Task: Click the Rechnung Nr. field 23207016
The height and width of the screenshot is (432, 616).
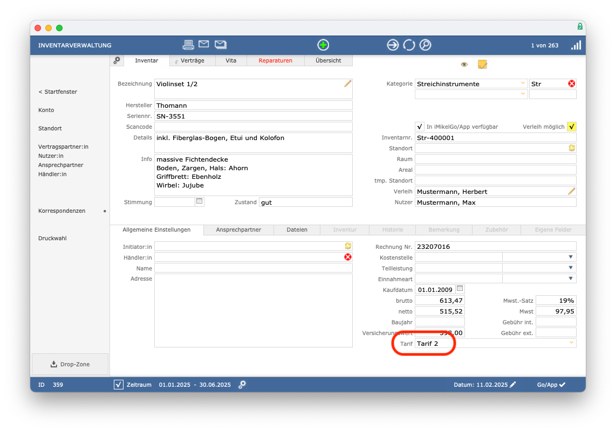Action: click(x=495, y=246)
